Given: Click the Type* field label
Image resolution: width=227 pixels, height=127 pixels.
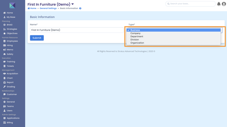Looking at the screenshot, I should [x=132, y=25].
